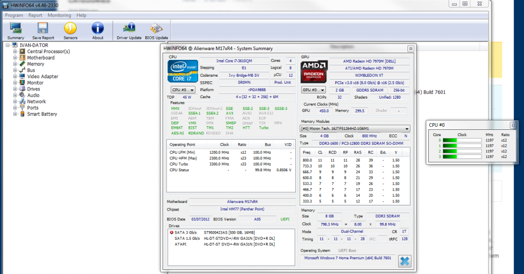The height and width of the screenshot is (274, 524).
Task: Click the Monitor tree icon
Action: coord(23,83)
